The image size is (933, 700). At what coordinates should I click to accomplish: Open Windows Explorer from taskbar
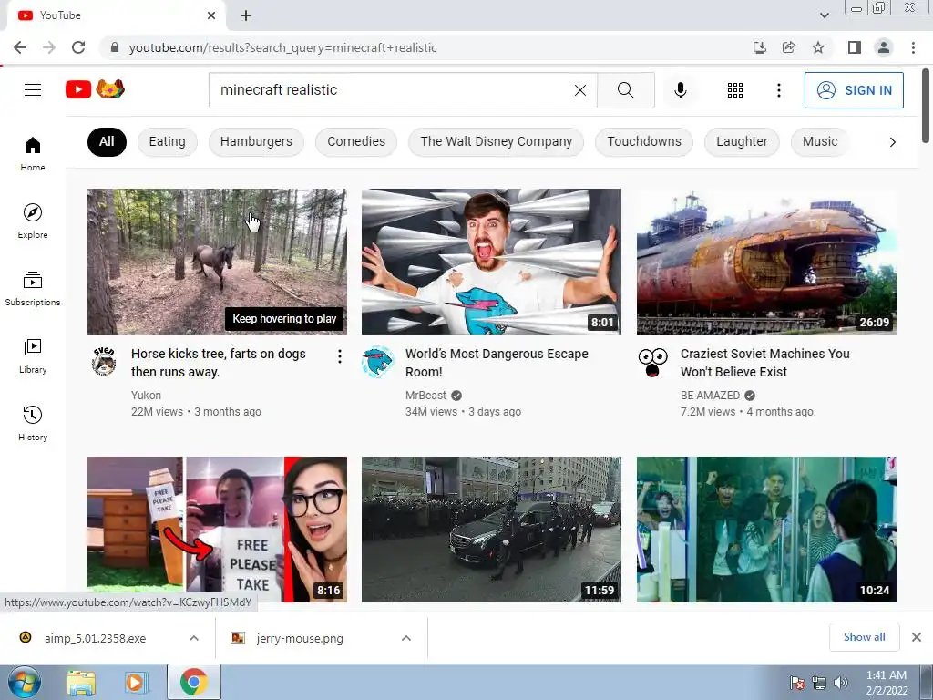pos(81,682)
